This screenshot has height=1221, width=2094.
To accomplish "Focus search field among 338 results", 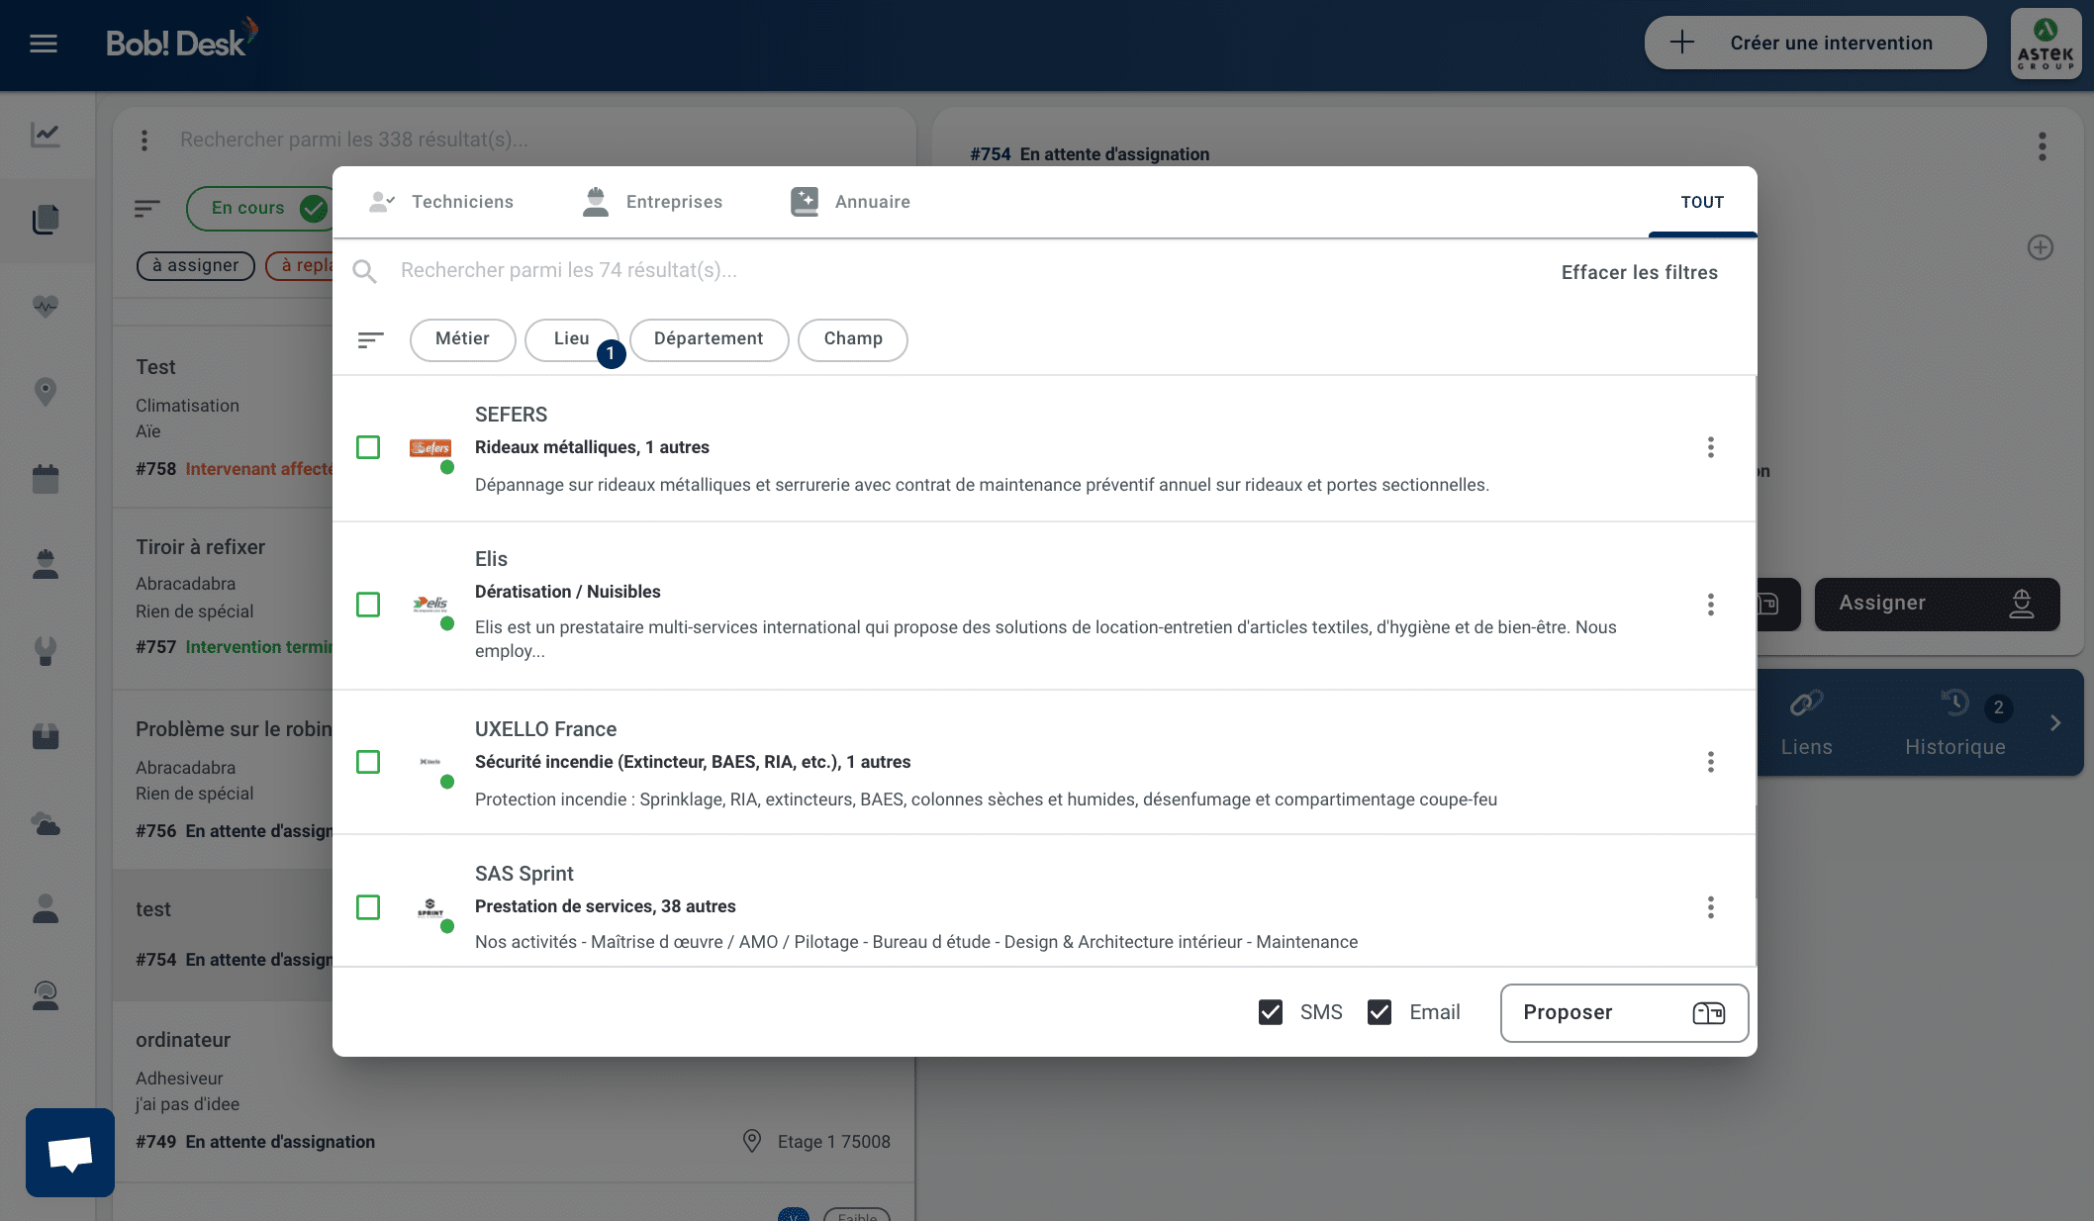I will point(534,140).
